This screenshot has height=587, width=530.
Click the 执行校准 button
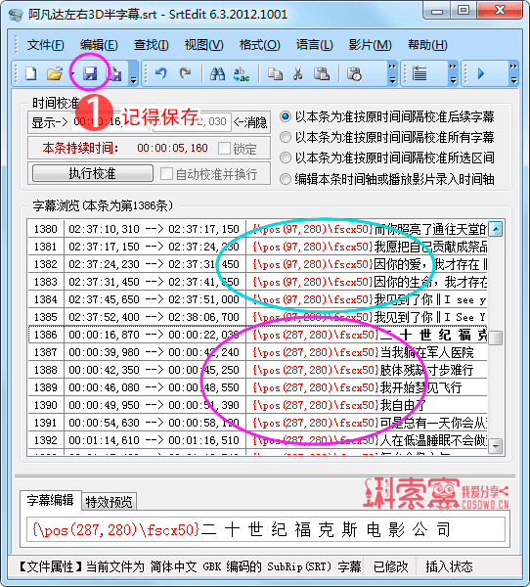93,173
